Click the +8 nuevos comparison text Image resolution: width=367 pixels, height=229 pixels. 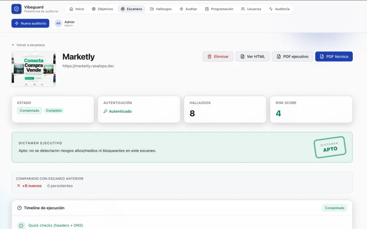coord(32,186)
